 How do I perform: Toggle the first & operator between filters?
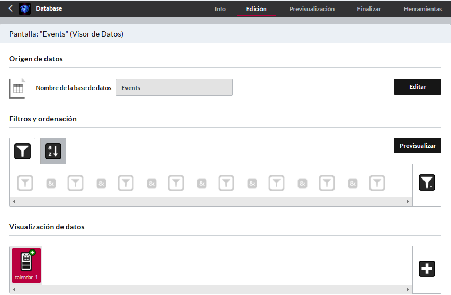click(51, 183)
